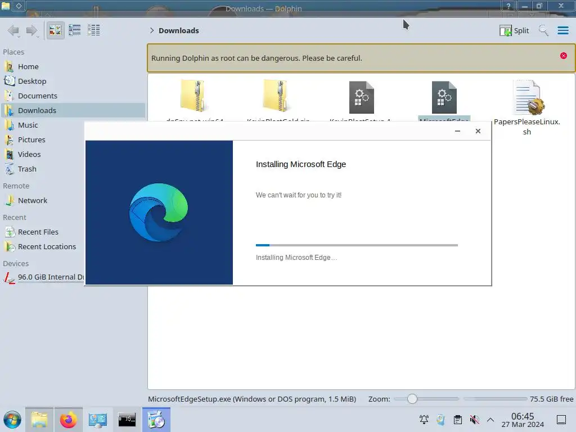This screenshot has height=432, width=576.
Task: Open Pictures in Places
Action: click(x=43, y=140)
